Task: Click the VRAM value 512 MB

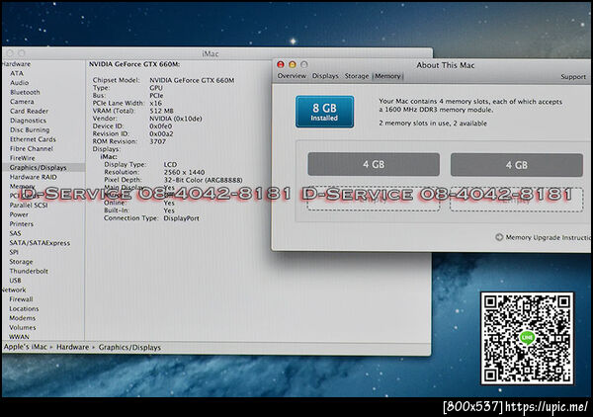Action: (x=161, y=111)
